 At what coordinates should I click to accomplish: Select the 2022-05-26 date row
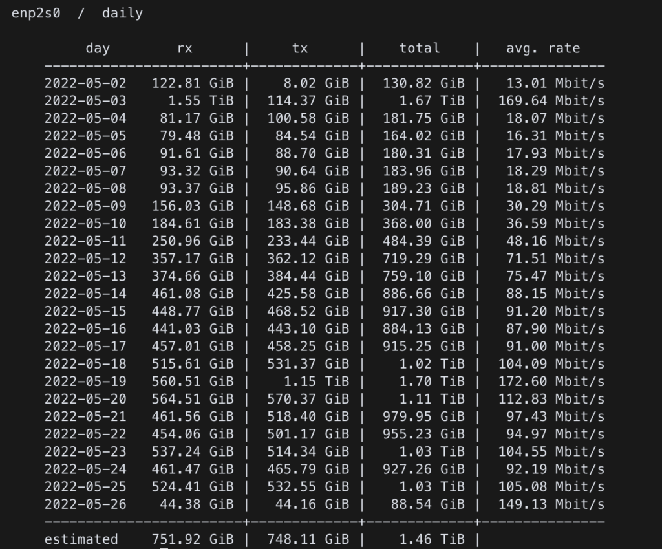tap(85, 504)
